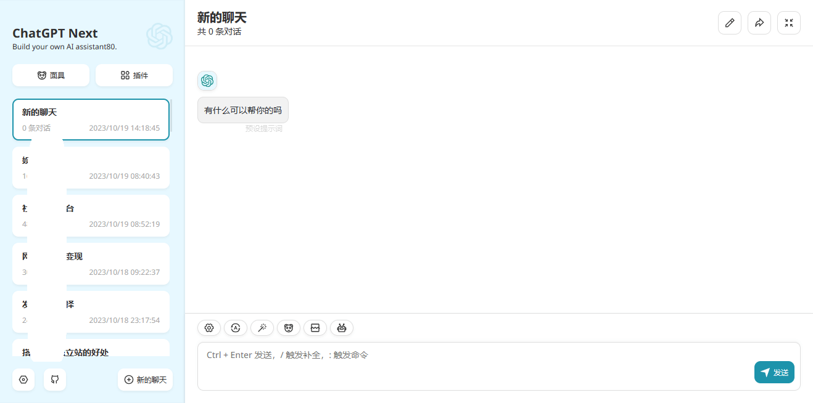This screenshot has width=813, height=403.
Task: Open quick prompts with magic wand icon
Action: click(262, 328)
